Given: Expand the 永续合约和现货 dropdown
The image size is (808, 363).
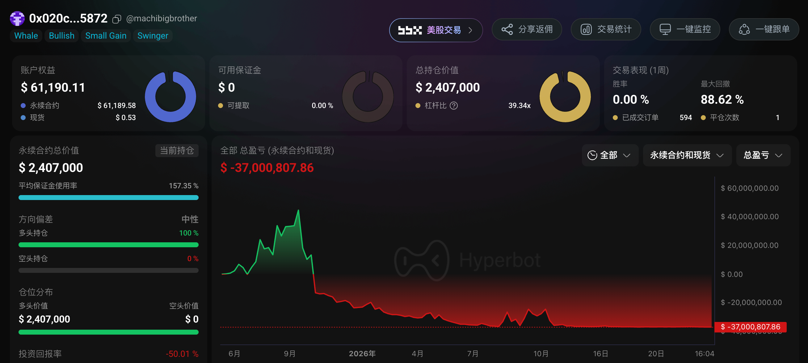Looking at the screenshot, I should point(687,155).
